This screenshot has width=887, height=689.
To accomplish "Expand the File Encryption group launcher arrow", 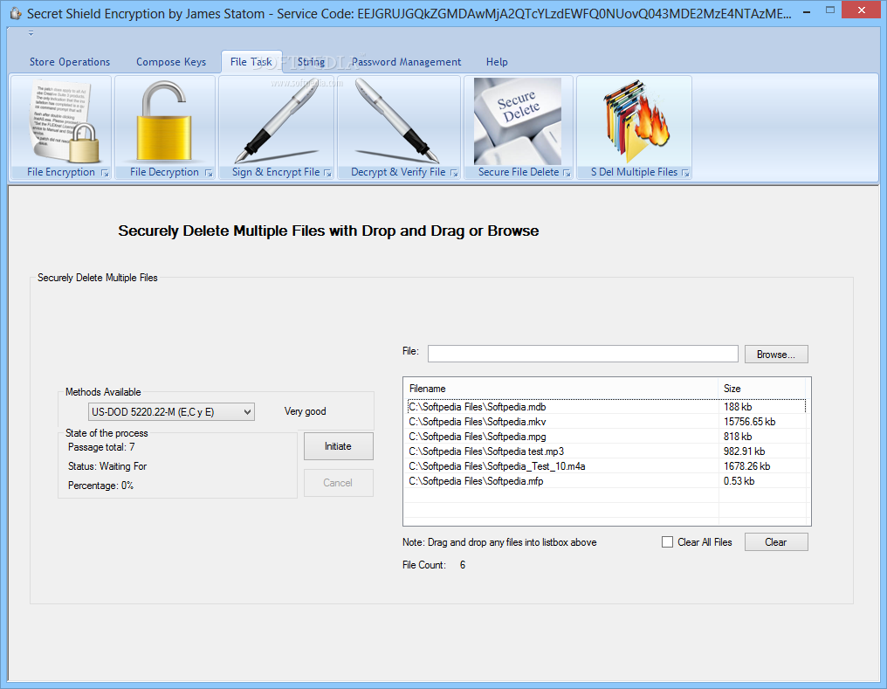I will click(x=105, y=173).
